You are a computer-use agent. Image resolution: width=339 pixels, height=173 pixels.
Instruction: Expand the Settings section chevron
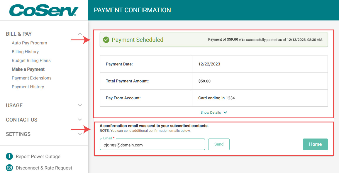coord(80,134)
